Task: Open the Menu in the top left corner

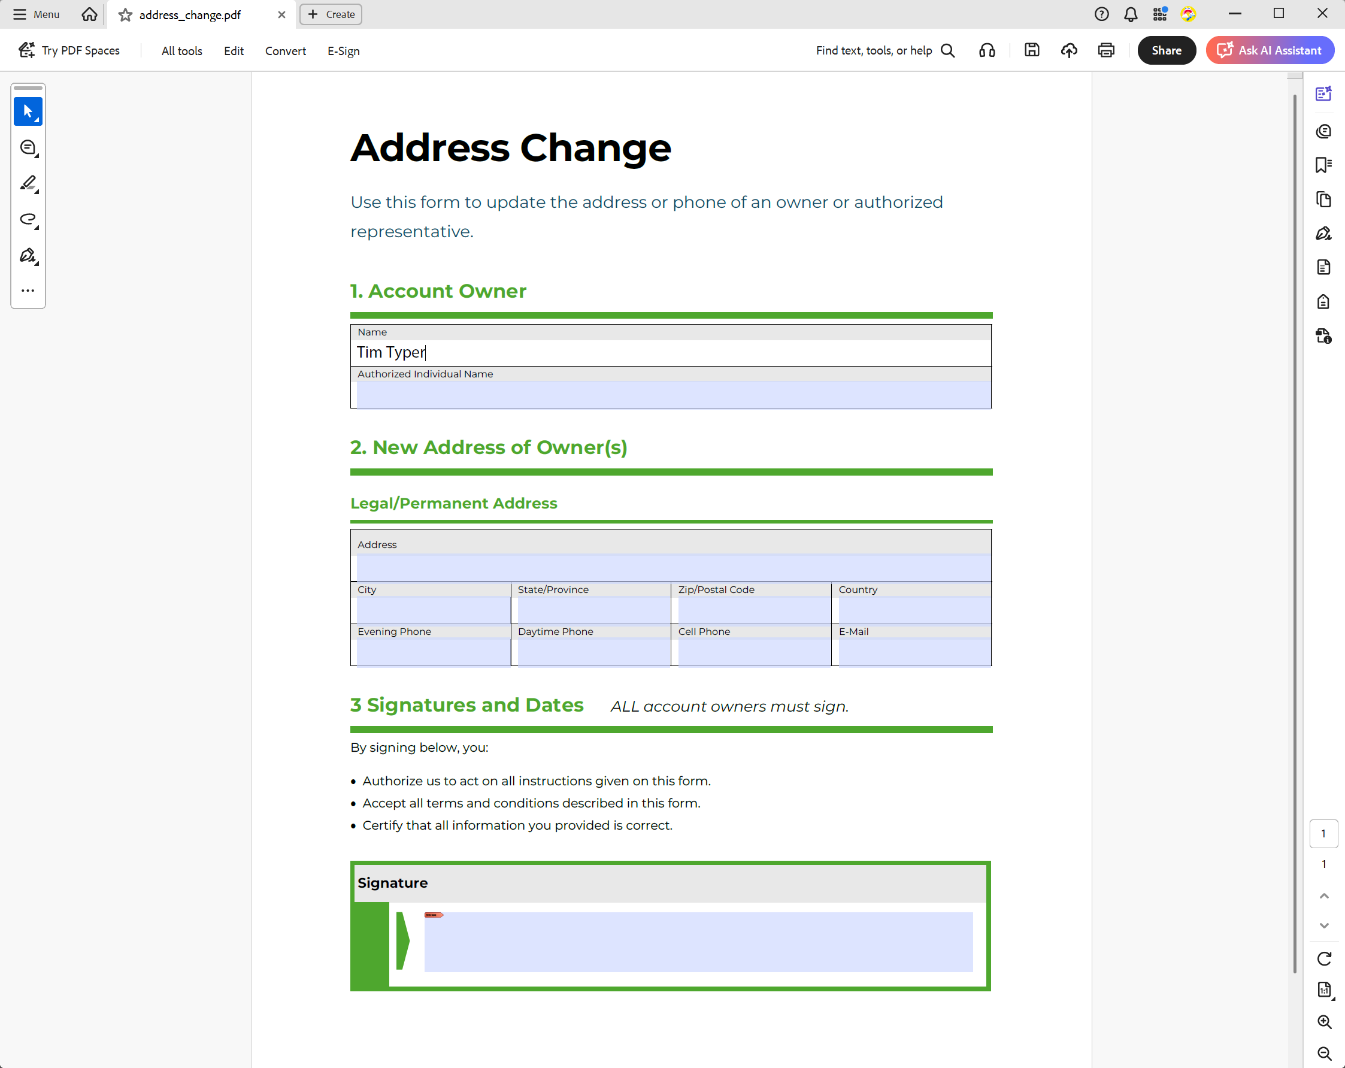Action: pyautogui.click(x=35, y=14)
